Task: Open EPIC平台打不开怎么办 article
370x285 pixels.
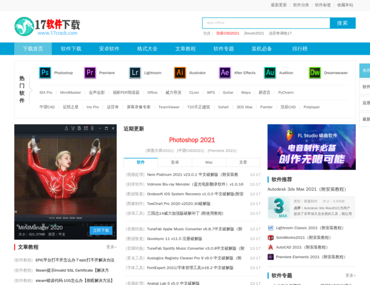Action: (x=75, y=260)
